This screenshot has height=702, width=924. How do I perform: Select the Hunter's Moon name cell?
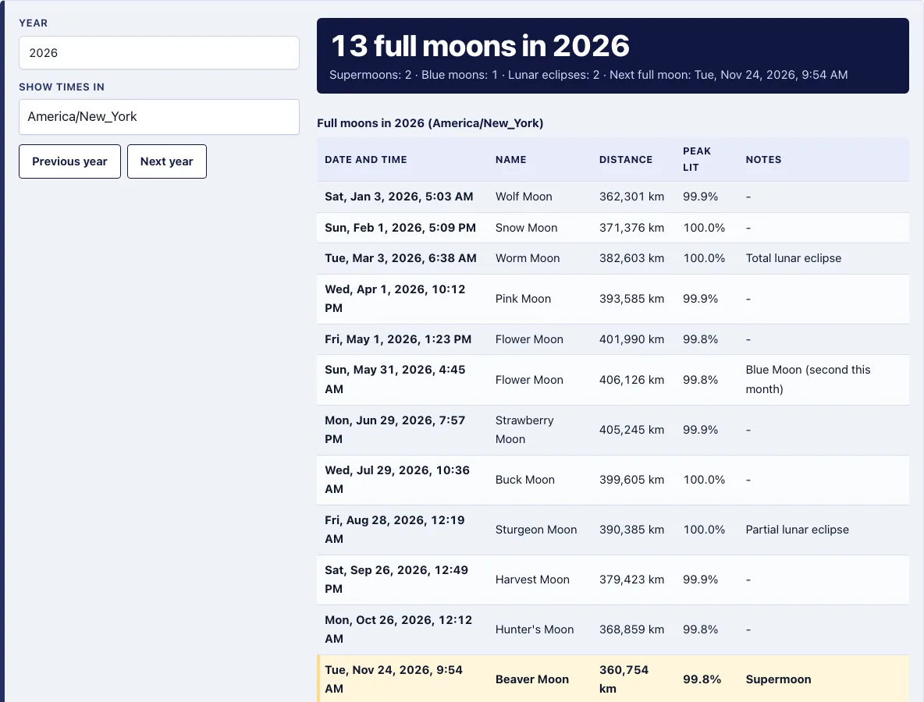(535, 629)
